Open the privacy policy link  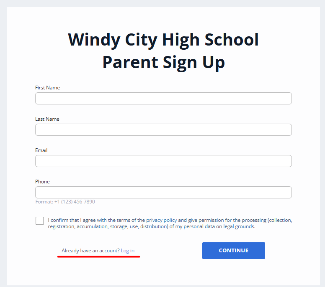(161, 220)
